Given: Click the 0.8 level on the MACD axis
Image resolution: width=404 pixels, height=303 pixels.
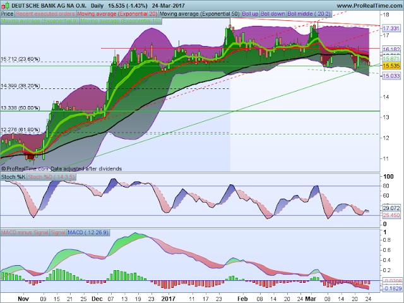Looking at the screenshot, I should pos(387,240).
